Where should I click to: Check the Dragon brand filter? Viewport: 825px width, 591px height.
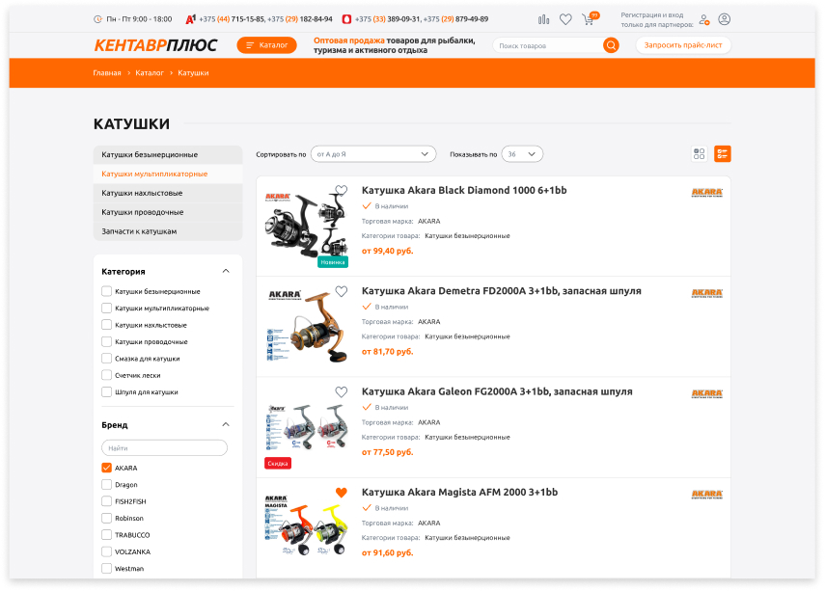click(x=107, y=484)
